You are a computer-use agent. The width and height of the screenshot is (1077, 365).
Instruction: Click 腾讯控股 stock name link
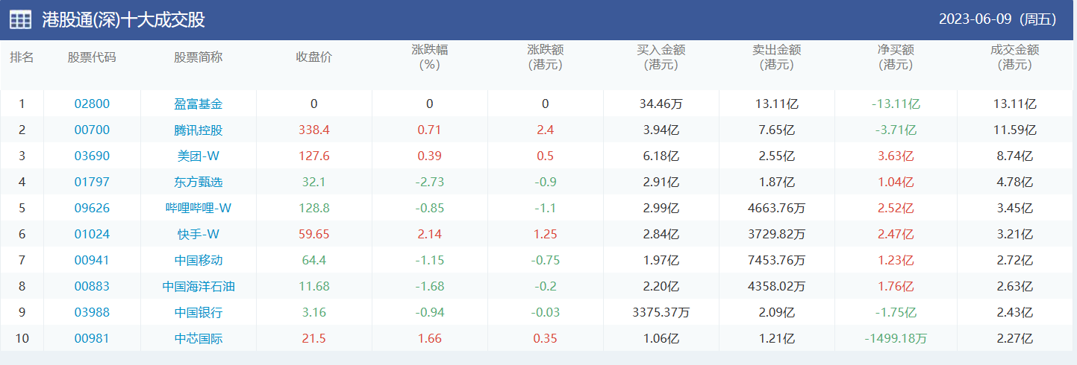click(x=198, y=130)
